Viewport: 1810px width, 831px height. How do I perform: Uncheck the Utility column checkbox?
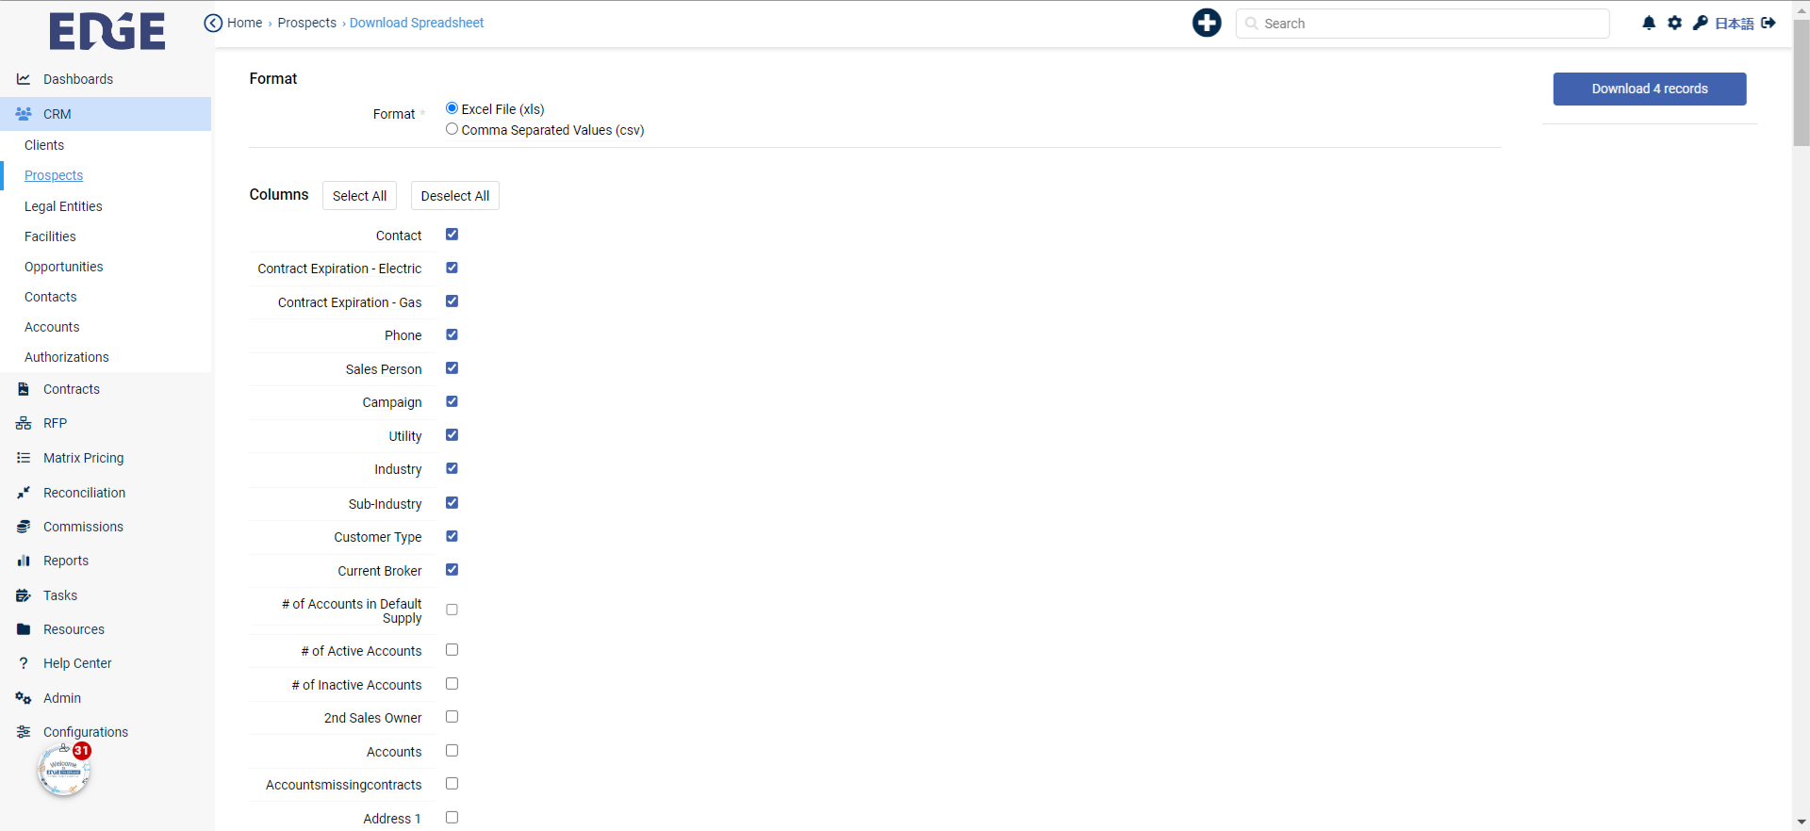click(x=452, y=435)
